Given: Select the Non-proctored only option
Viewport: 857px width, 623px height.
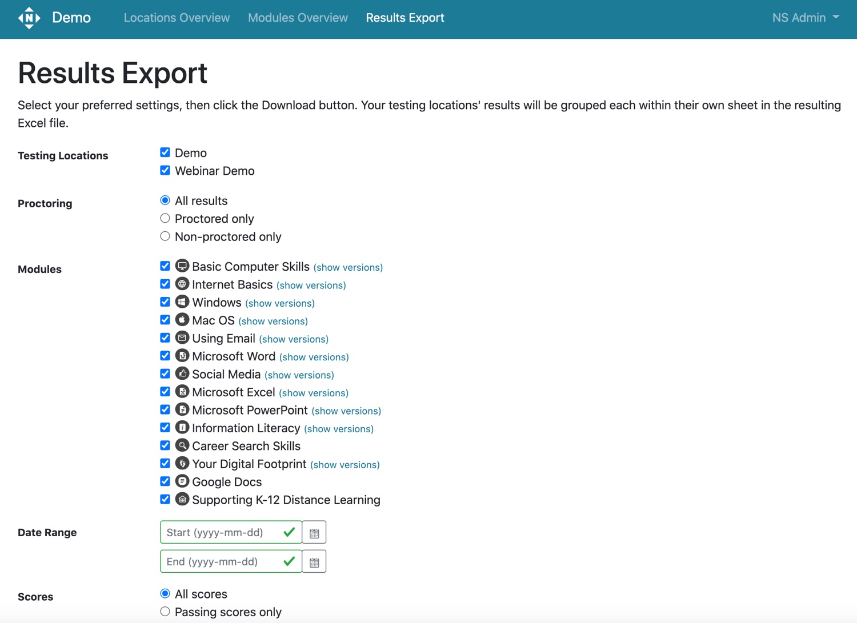Looking at the screenshot, I should point(165,236).
